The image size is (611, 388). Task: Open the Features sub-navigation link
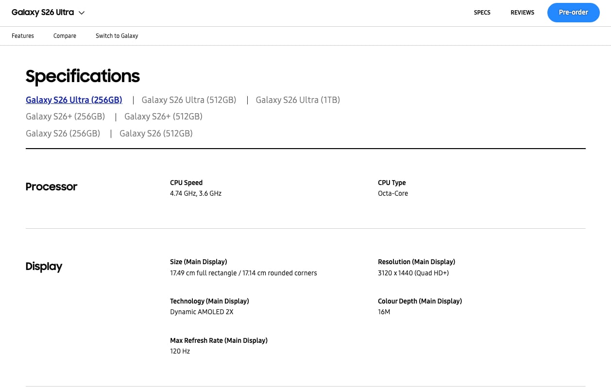[x=23, y=36]
